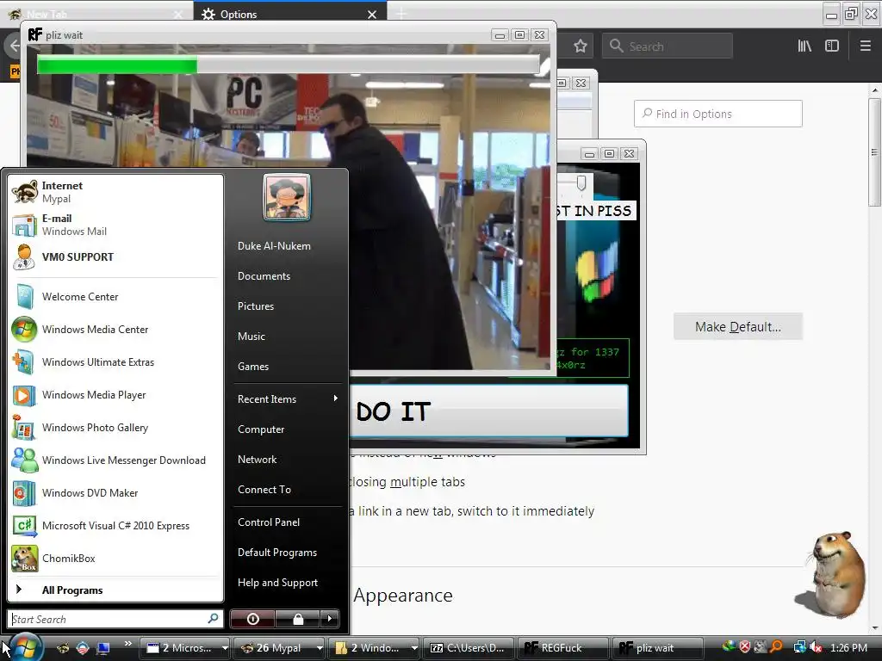Open the browser hamburger menu
The image size is (882, 661).
click(x=866, y=46)
